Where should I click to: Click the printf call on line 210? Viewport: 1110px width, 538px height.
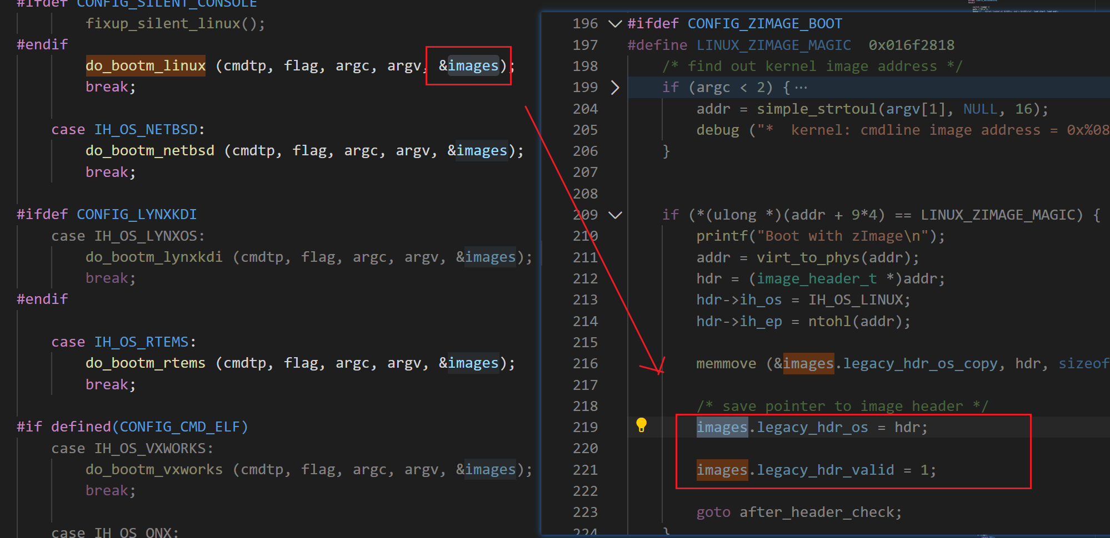722,236
